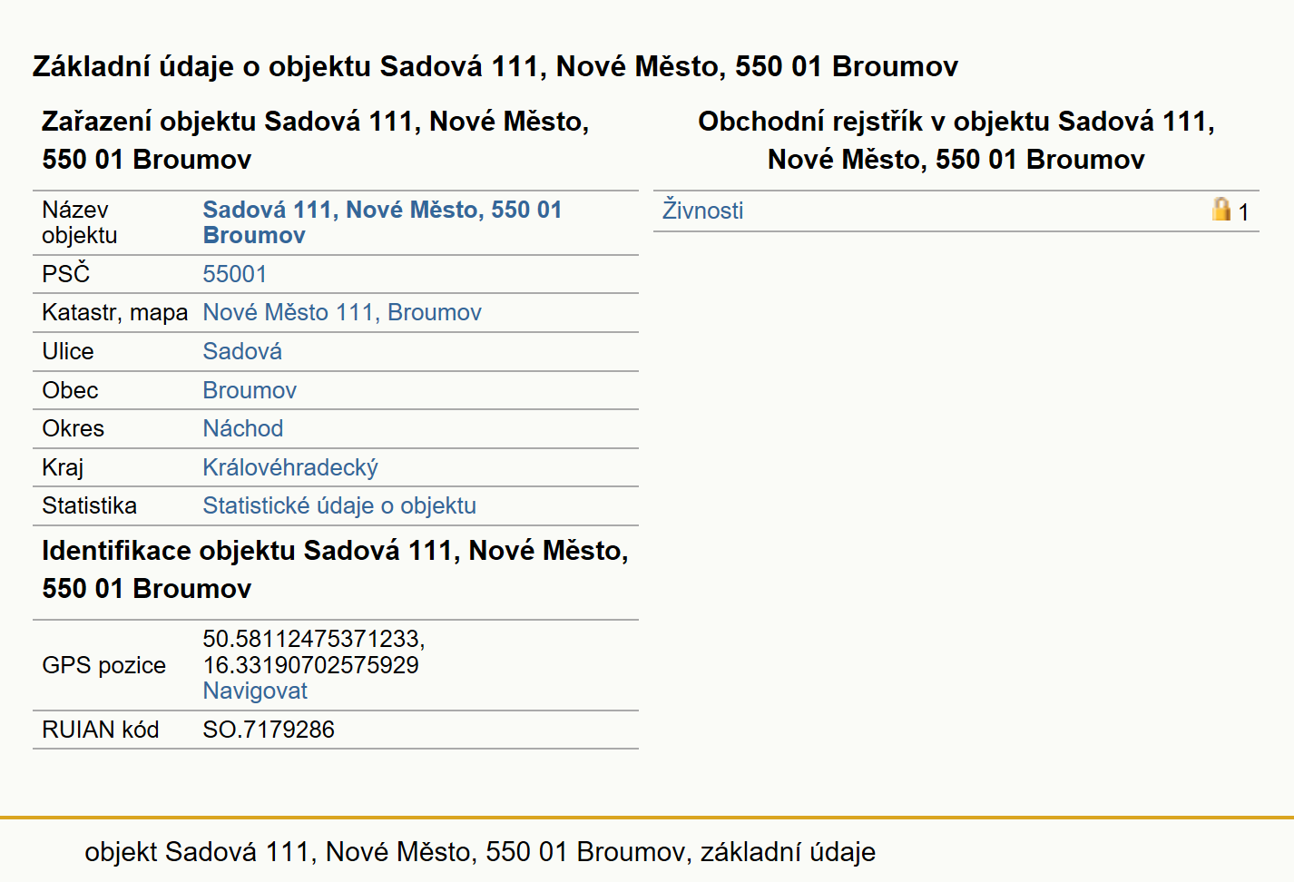Click the Zařazení objektu section heading
This screenshot has height=882, width=1294.
pos(316,140)
